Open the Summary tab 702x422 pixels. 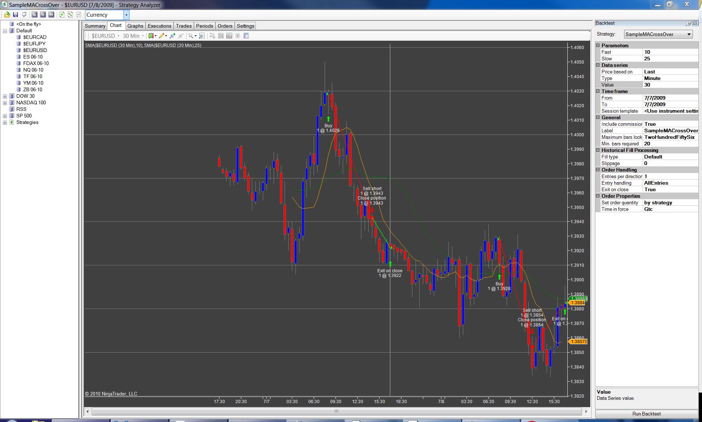[95, 26]
